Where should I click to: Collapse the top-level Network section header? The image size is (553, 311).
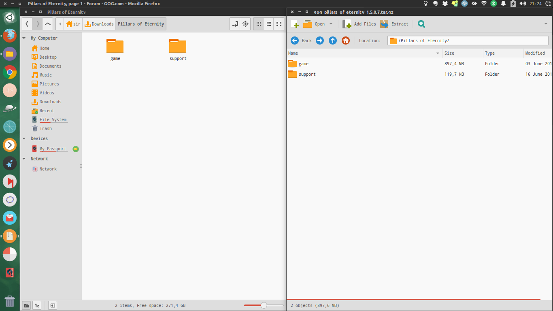point(24,159)
